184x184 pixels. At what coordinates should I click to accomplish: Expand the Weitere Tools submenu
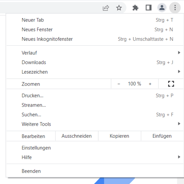pos(95,124)
